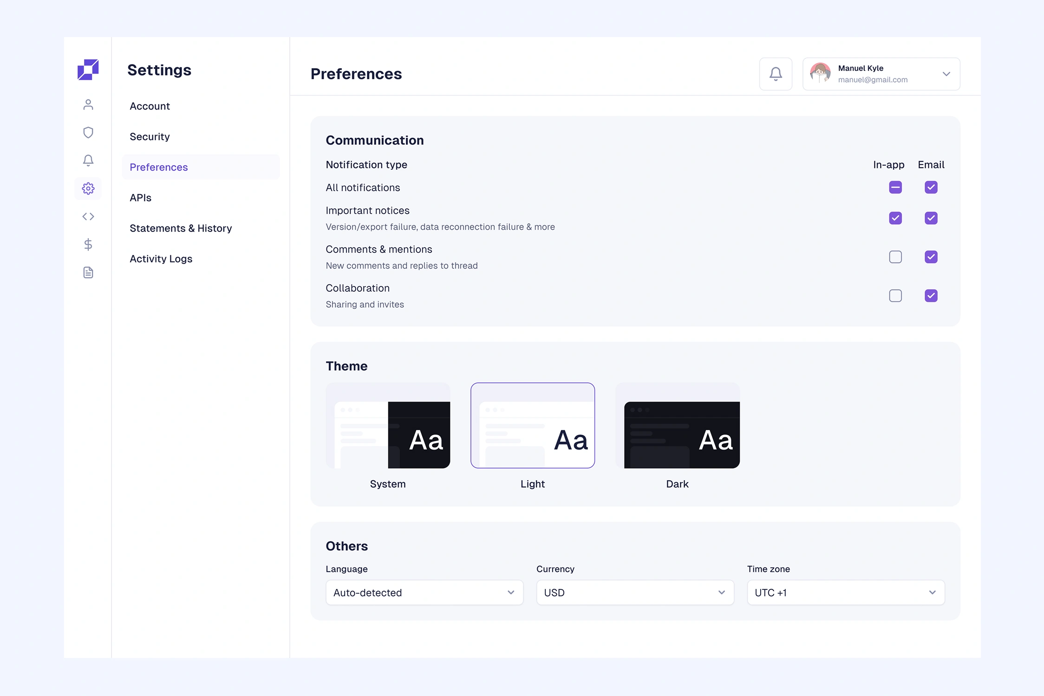Open the user profile sidebar icon
1044x696 pixels.
point(88,105)
